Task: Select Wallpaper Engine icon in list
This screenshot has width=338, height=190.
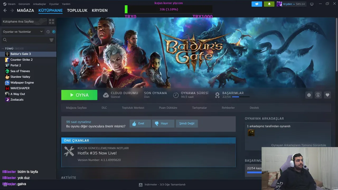Action: tap(7, 83)
